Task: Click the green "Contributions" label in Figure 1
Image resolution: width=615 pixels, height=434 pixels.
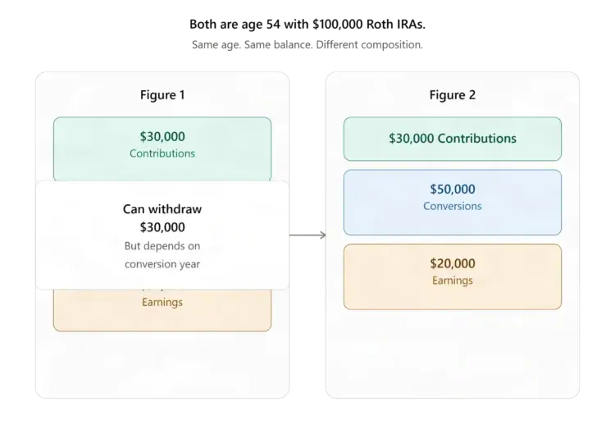Action: [162, 153]
